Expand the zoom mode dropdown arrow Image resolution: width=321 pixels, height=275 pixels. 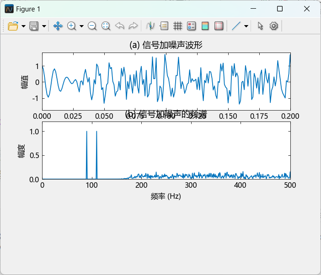click(81, 26)
